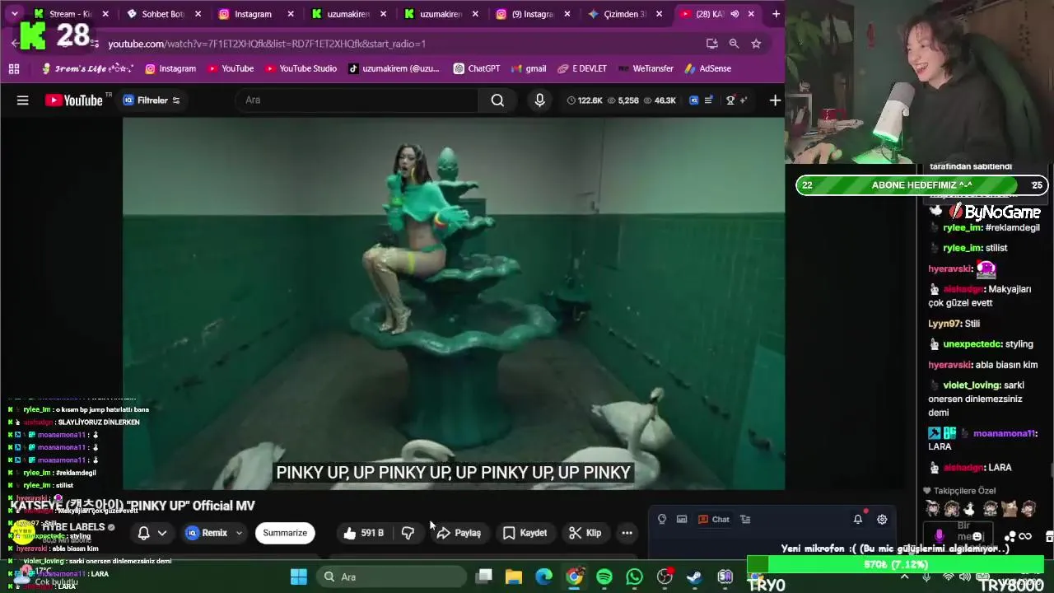Open the E DEVLET bookmark
This screenshot has width=1054, height=593.
click(x=582, y=69)
